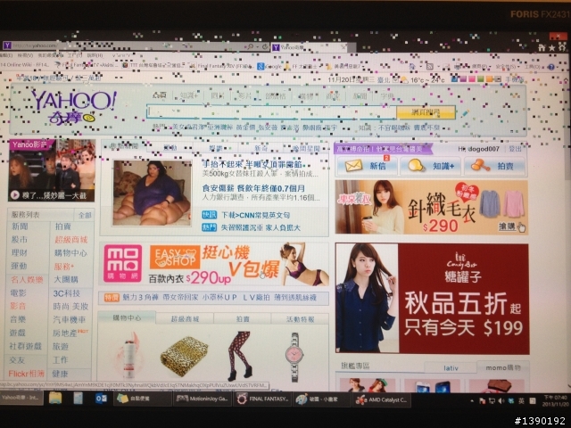The height and width of the screenshot is (428, 571).
Task: Open the 自黏便箋 sticky notes taskbar window
Action: click(x=143, y=399)
